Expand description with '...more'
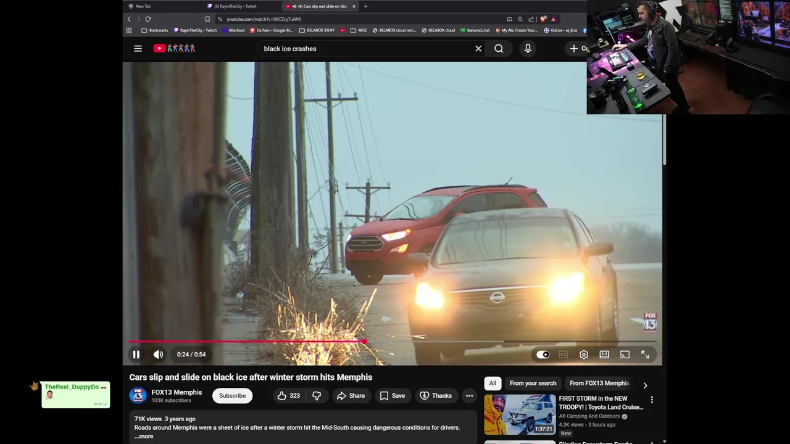This screenshot has height=444, width=790. 144,436
